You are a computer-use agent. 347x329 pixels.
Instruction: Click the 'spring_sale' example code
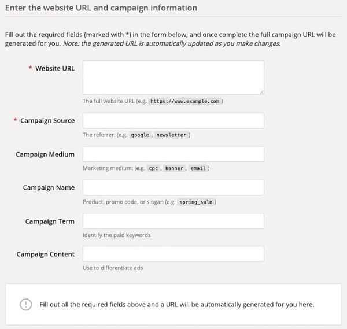196,202
